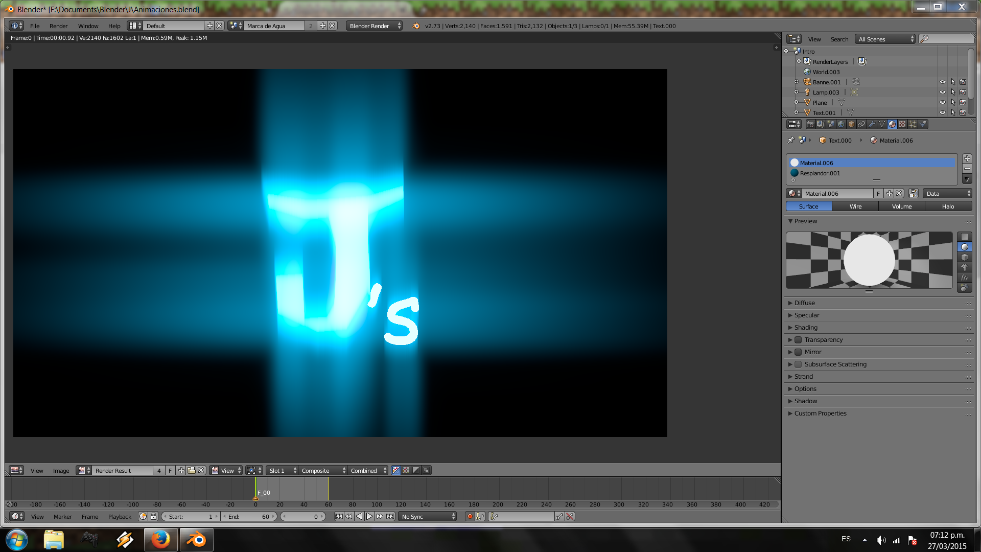Open the Modifiers wrench tab
The width and height of the screenshot is (981, 552).
872,124
